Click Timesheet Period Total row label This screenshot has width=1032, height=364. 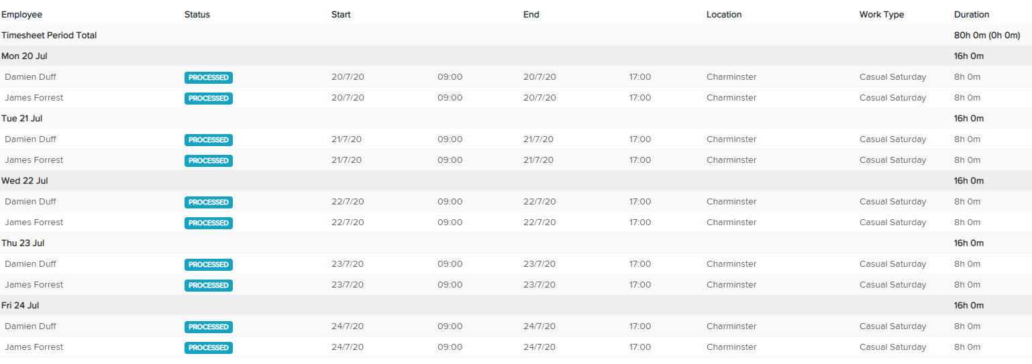click(x=49, y=35)
